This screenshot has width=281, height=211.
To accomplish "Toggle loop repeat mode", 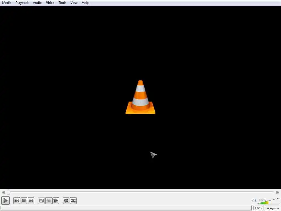I will coord(66,201).
